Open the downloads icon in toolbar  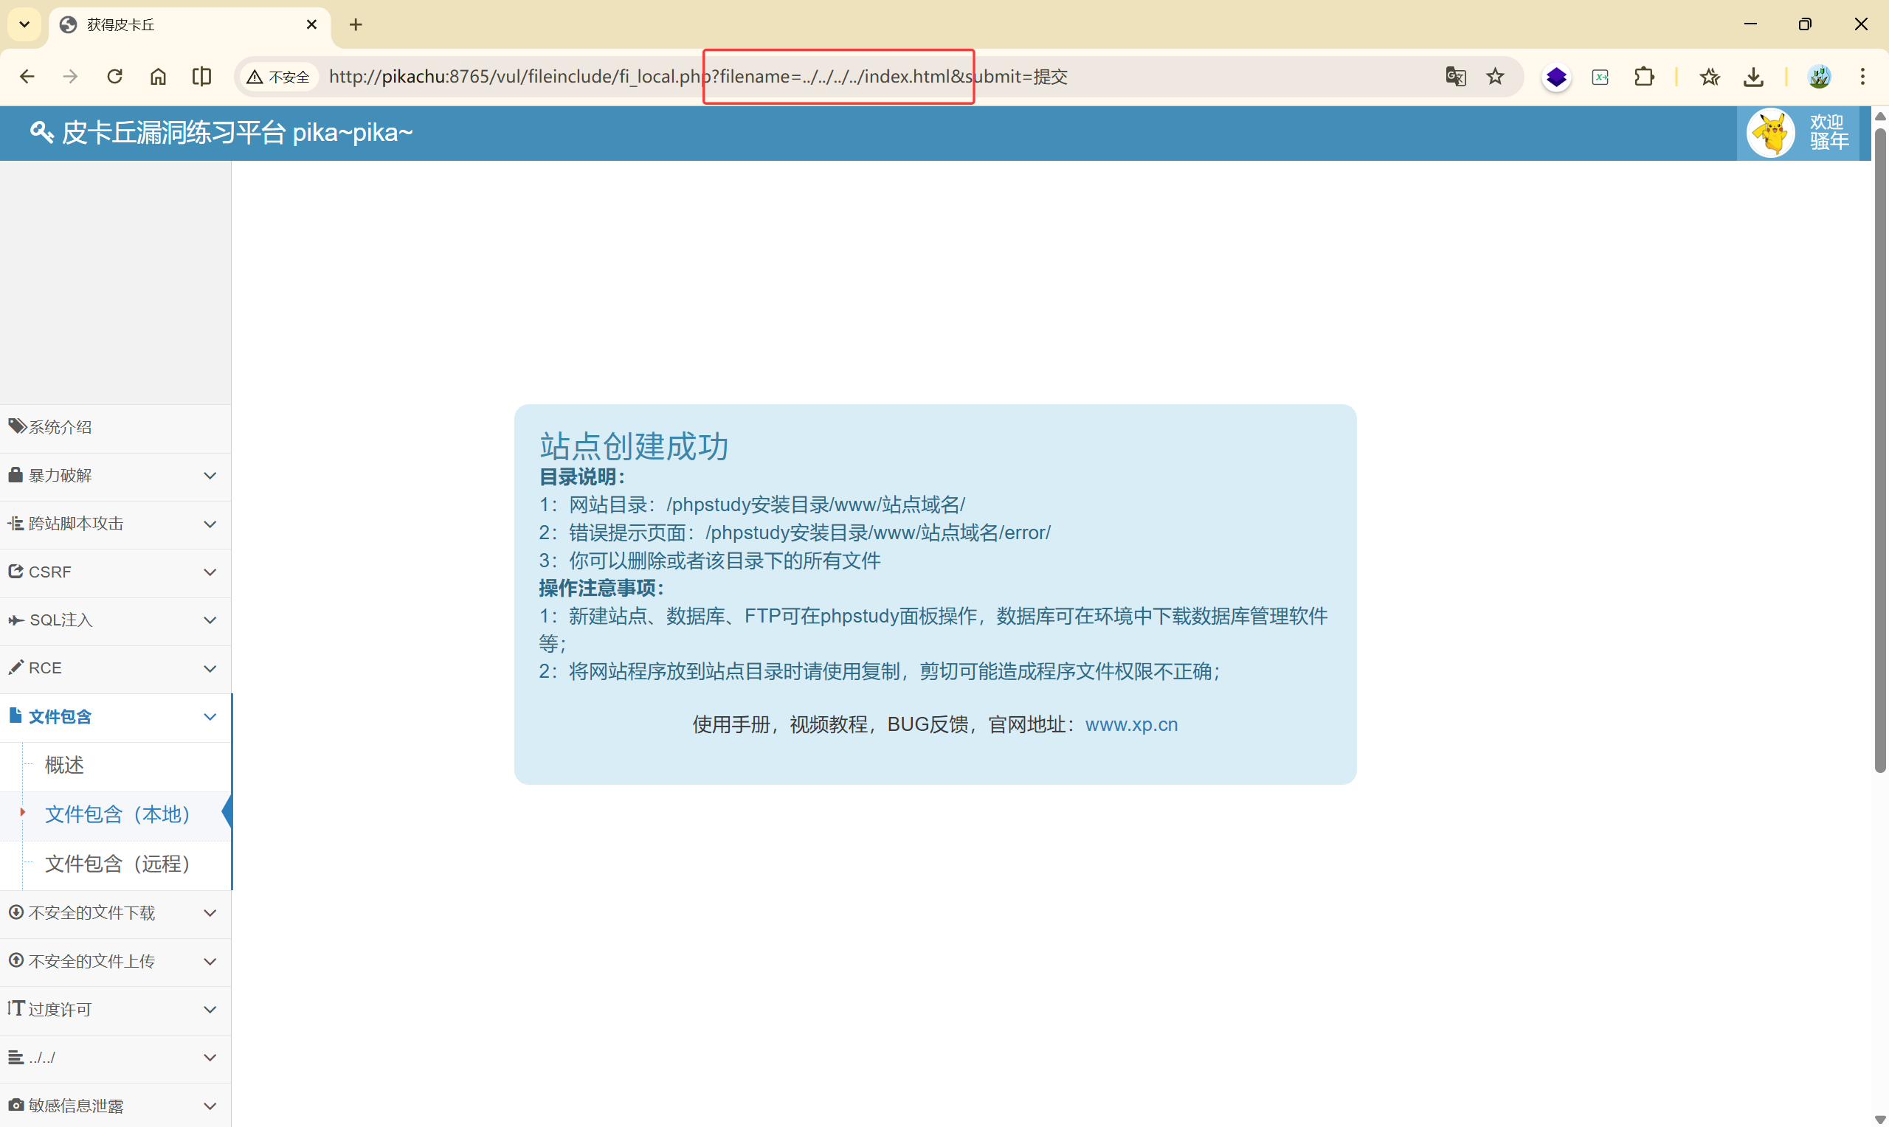1753,77
